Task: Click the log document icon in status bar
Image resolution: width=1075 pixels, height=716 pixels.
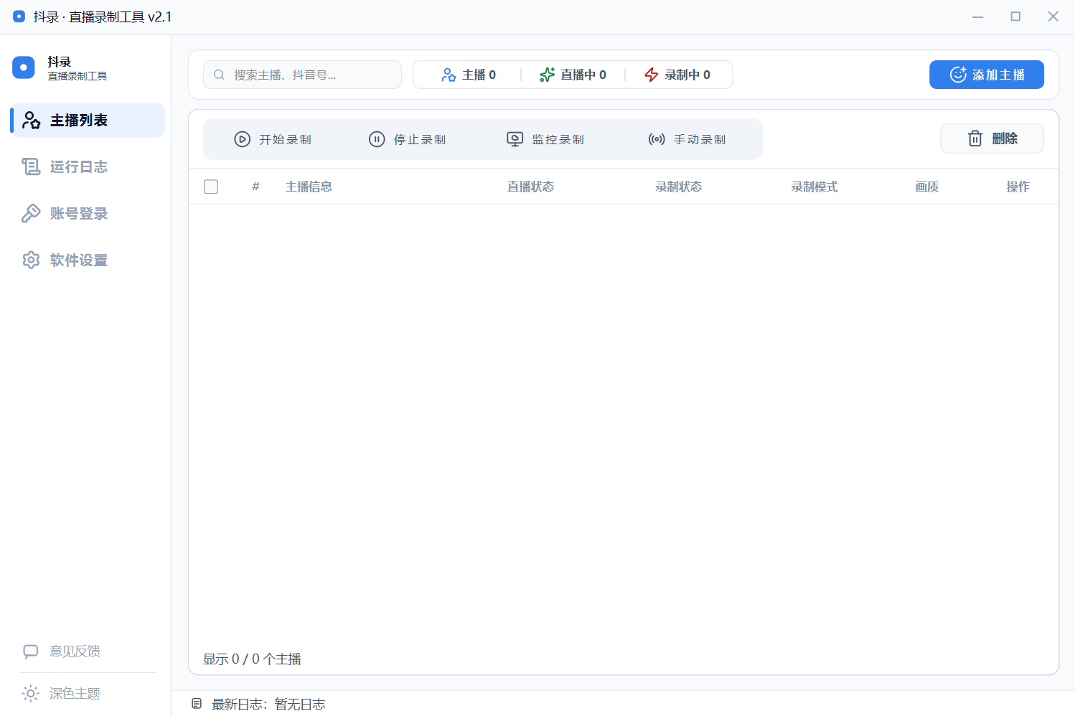Action: pyautogui.click(x=197, y=704)
